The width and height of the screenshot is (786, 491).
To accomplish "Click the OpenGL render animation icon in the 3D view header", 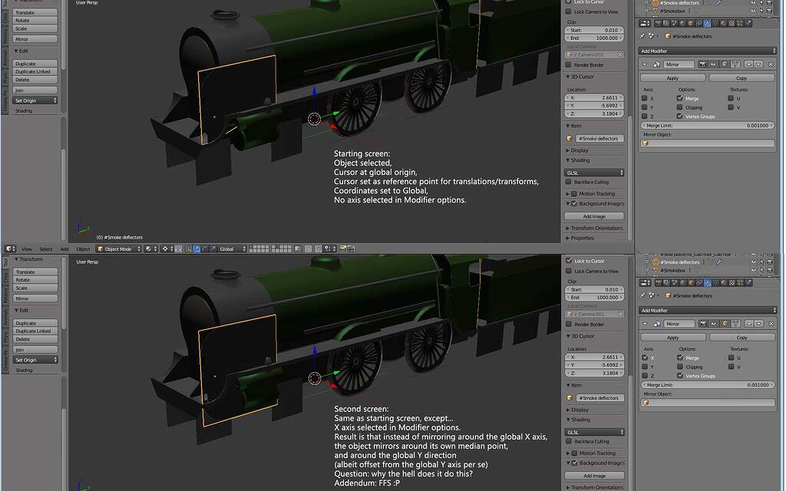I will (x=351, y=249).
